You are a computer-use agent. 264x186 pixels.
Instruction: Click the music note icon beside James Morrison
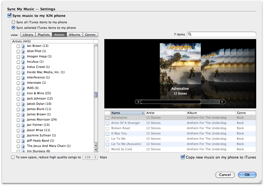click(x=23, y=120)
